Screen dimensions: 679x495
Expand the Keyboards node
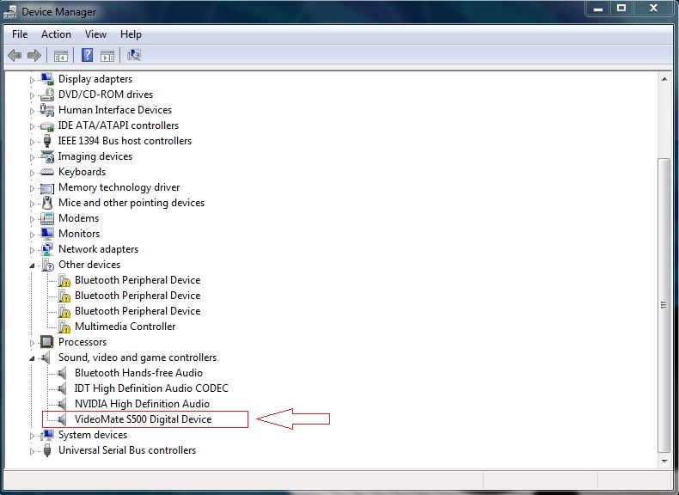[x=32, y=173]
